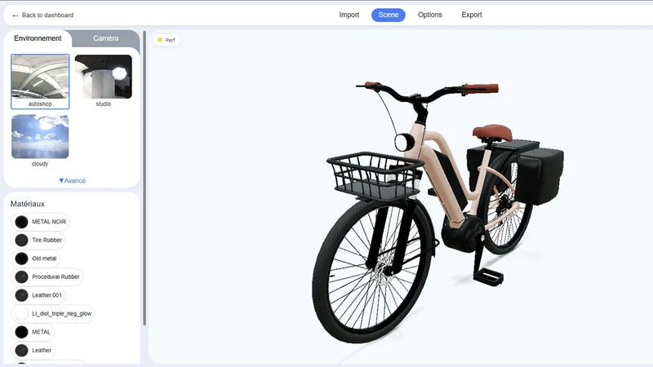
Task: Select the Procedural Rubber material
Action: [x=47, y=276]
